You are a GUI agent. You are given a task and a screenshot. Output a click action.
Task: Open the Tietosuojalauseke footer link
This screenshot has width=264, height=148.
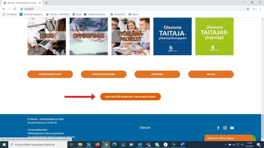tap(37, 130)
